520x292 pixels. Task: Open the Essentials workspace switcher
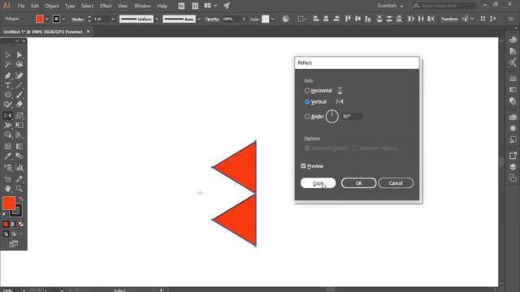(x=390, y=6)
